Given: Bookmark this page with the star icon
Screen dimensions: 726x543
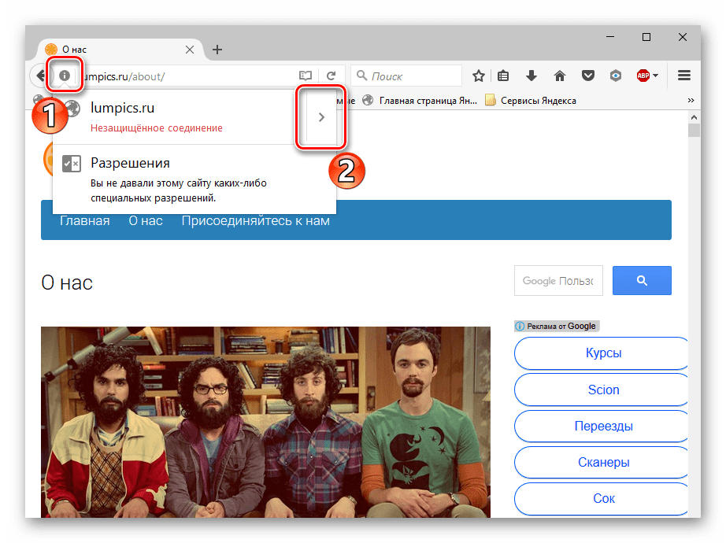Looking at the screenshot, I should [x=478, y=76].
